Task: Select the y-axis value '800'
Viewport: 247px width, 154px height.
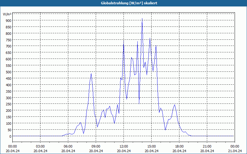Action: (9, 34)
